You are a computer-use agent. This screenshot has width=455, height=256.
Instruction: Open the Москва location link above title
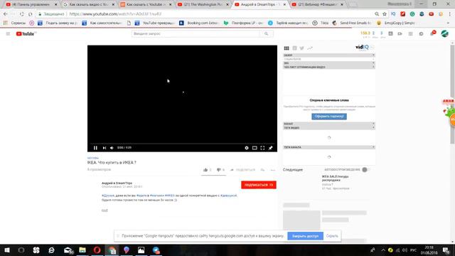click(x=93, y=158)
